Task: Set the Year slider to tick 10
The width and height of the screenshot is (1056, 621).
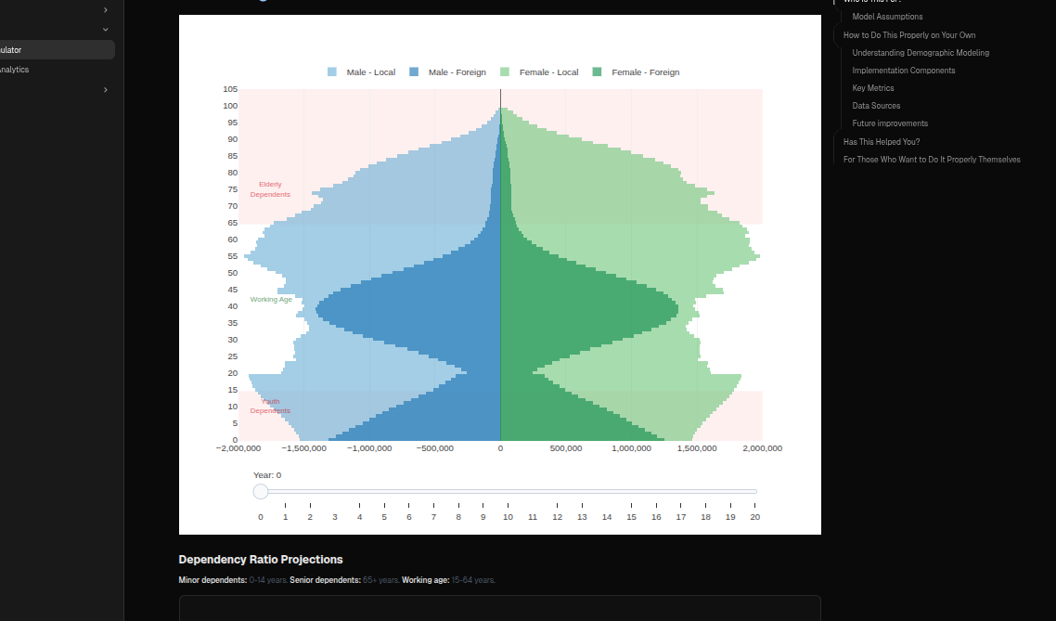Action: [508, 491]
